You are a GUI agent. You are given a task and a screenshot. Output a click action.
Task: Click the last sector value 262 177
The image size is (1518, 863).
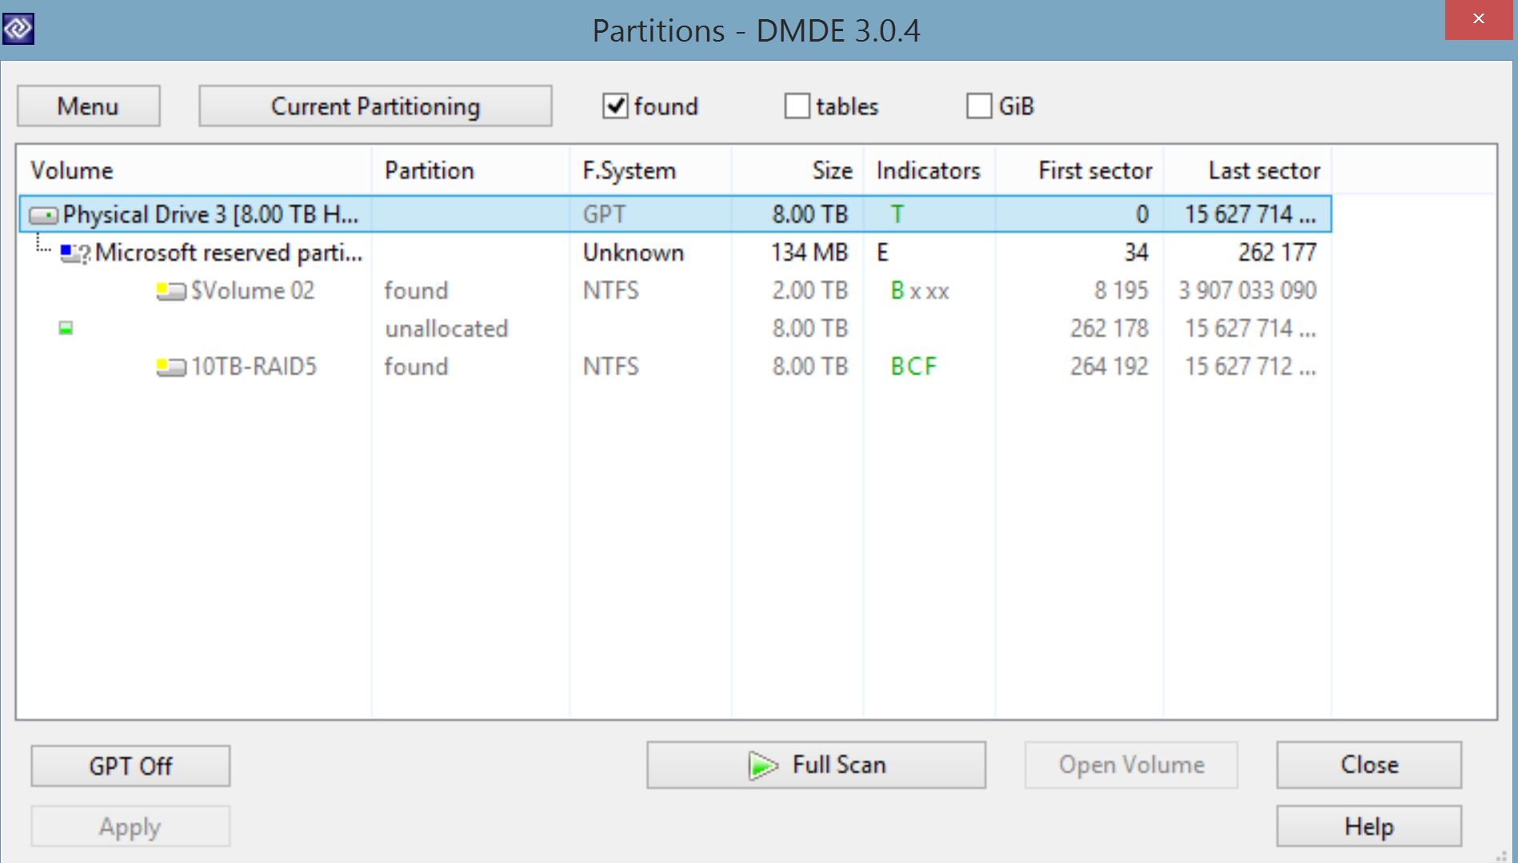(x=1277, y=253)
